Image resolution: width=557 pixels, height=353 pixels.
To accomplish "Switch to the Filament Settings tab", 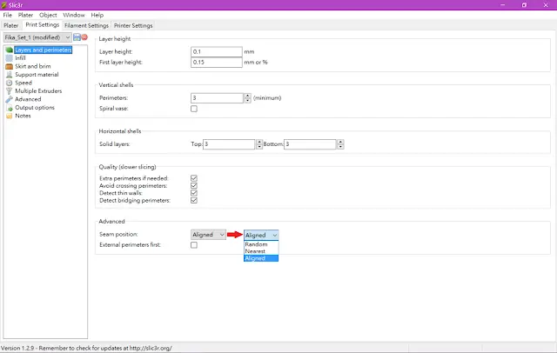I will tap(86, 25).
